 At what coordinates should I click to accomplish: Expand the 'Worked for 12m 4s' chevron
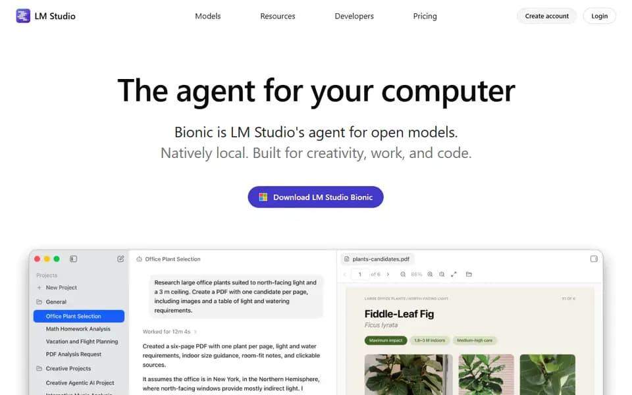click(x=196, y=332)
